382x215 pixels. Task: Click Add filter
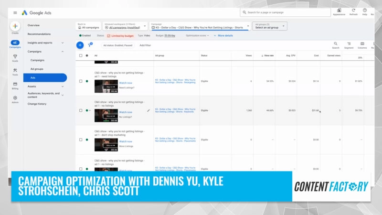(145, 45)
